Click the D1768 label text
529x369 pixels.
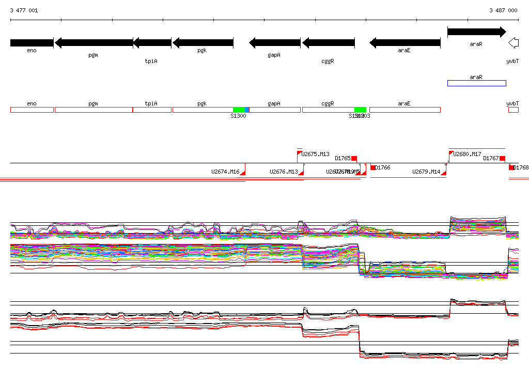point(521,167)
